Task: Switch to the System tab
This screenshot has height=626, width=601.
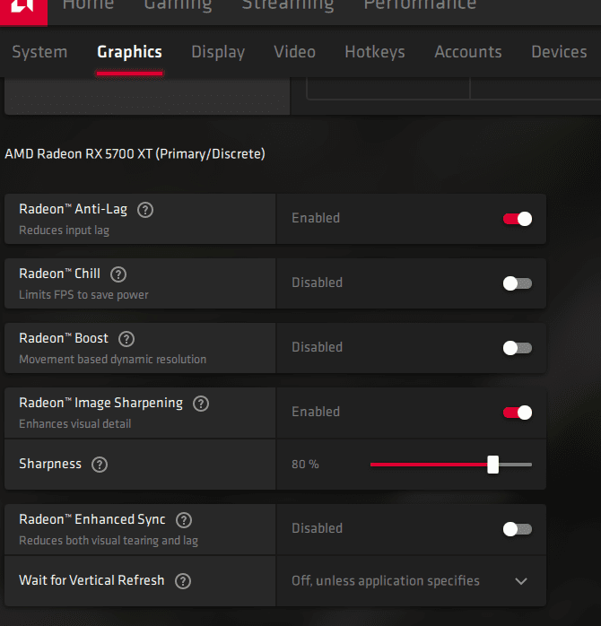Action: pos(39,52)
